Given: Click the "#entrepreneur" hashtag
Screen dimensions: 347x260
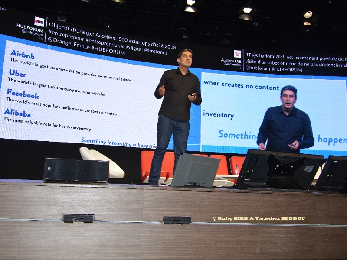Looking at the screenshot, I should pos(66,36).
